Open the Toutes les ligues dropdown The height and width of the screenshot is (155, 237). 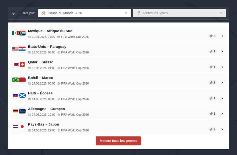(x=179, y=13)
